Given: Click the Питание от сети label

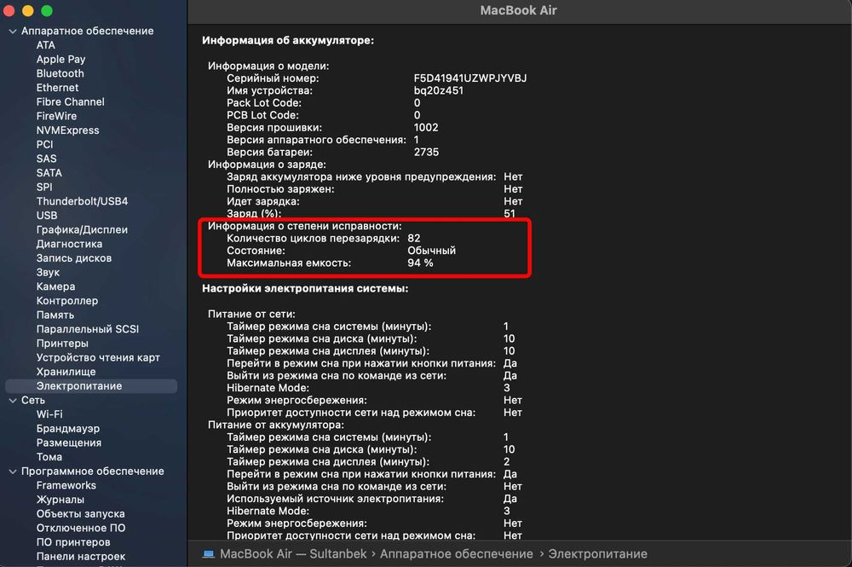Looking at the screenshot, I should coord(251,315).
